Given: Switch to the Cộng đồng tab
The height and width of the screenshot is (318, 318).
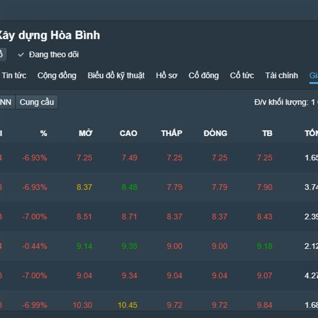Looking at the screenshot, I should coord(57,75).
